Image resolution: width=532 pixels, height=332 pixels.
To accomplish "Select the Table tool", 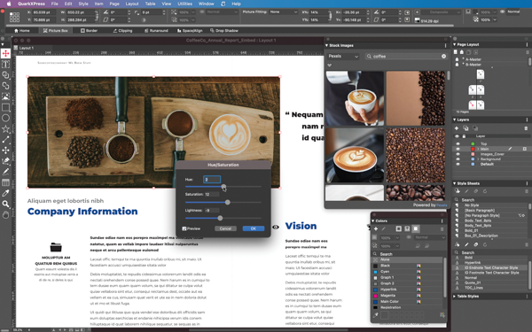I will click(6, 182).
